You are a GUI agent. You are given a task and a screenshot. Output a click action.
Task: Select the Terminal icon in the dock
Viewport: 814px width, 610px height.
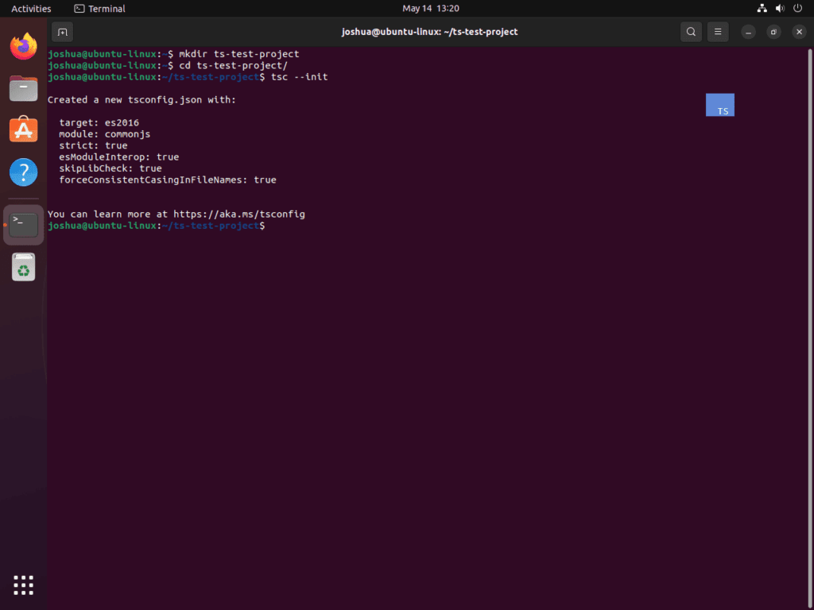click(x=23, y=224)
